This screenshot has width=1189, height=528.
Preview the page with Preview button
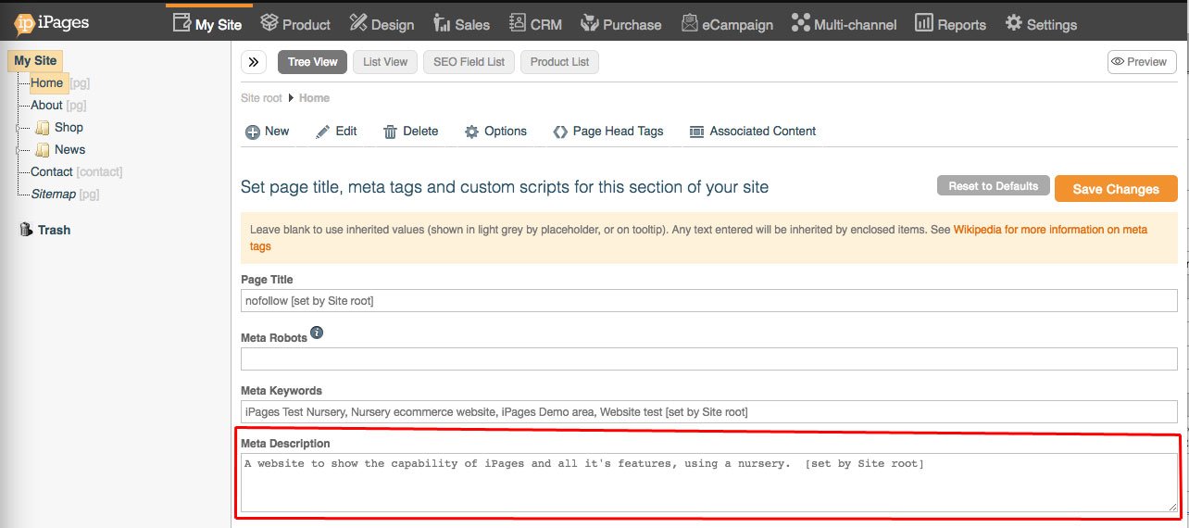pos(1141,62)
